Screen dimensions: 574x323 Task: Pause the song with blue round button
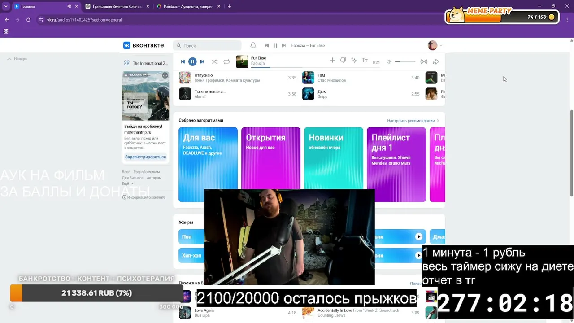(x=192, y=61)
